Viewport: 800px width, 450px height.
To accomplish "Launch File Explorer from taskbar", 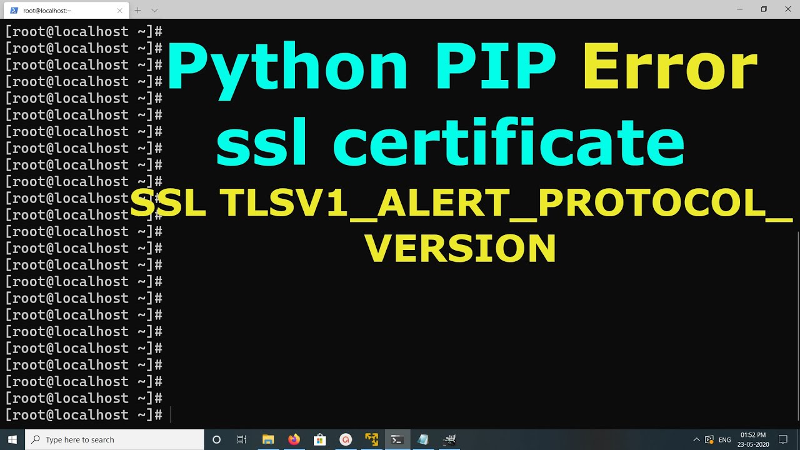I will tap(268, 439).
